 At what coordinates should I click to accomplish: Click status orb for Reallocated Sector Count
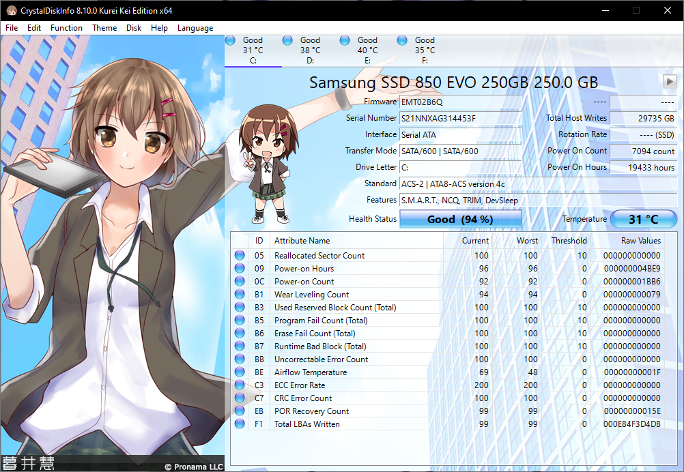tap(240, 255)
